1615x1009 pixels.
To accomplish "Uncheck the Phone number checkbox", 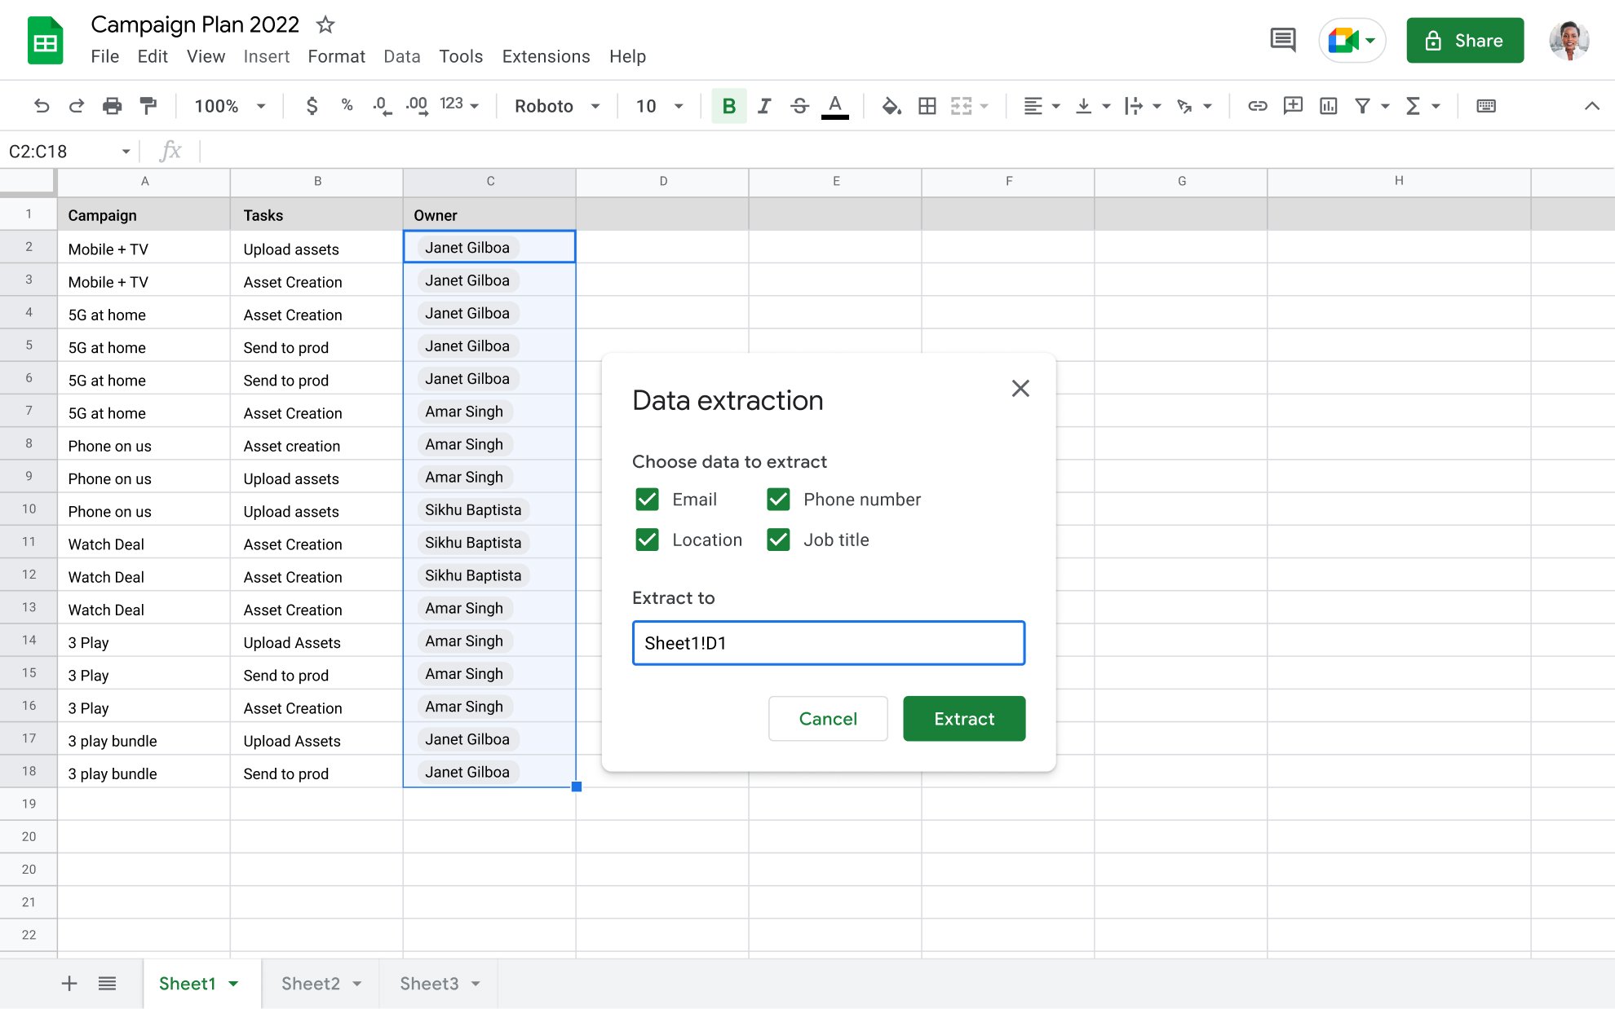I will (x=778, y=499).
